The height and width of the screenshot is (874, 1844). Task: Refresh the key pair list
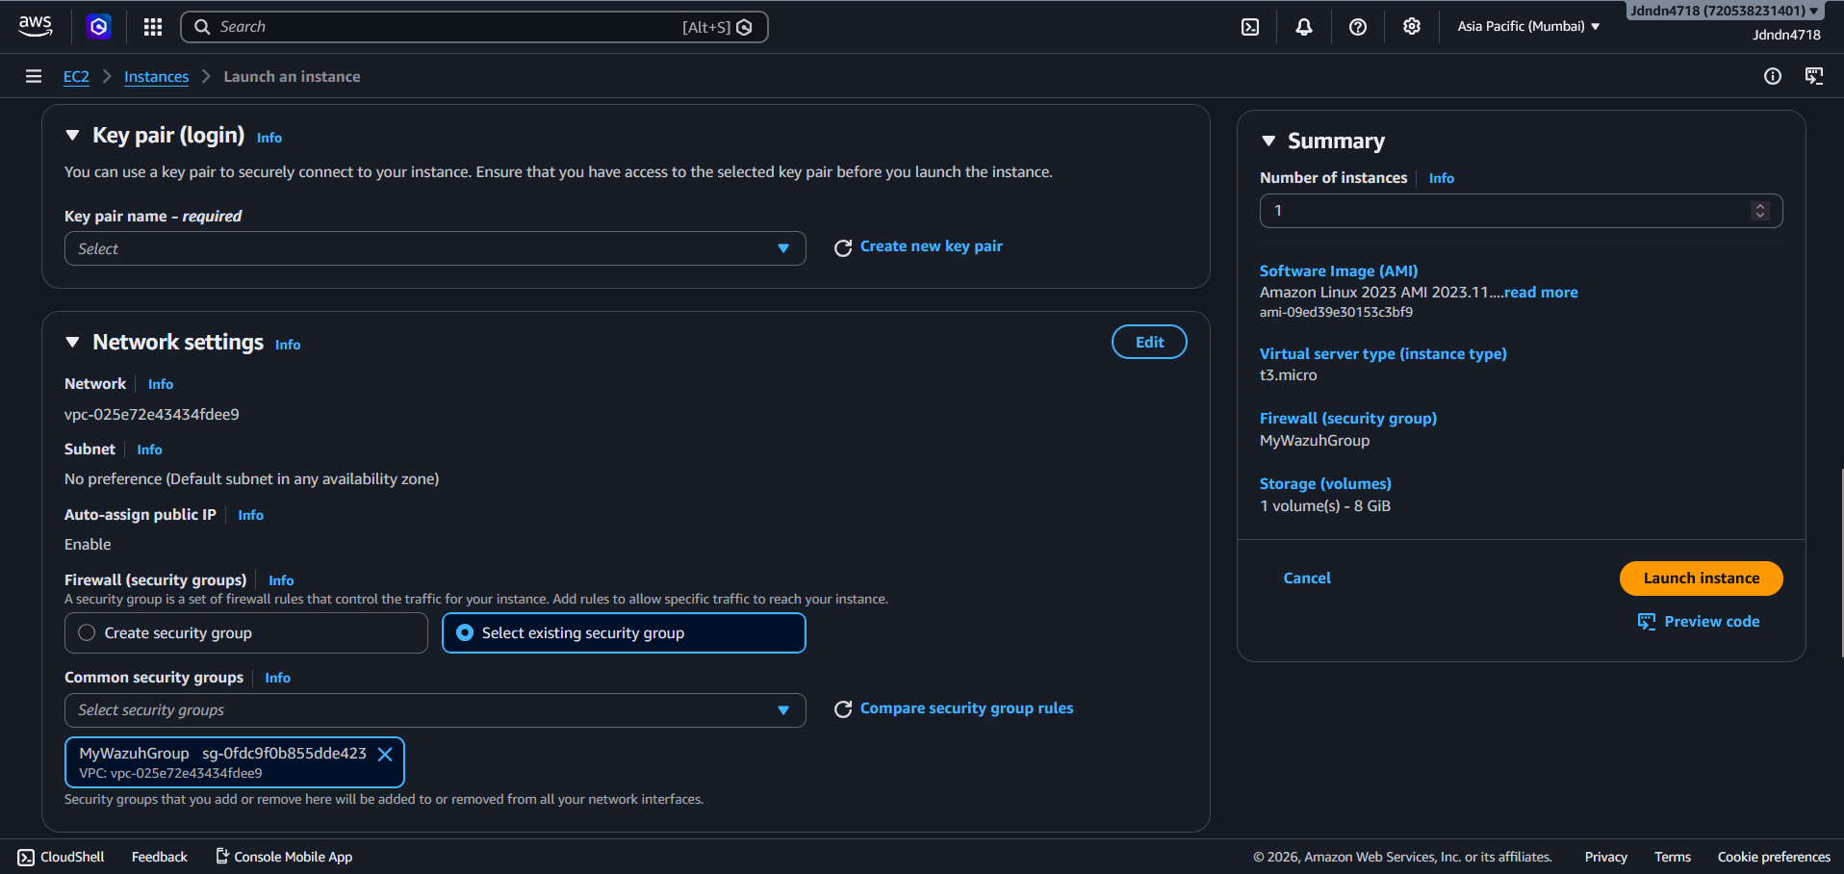(843, 247)
